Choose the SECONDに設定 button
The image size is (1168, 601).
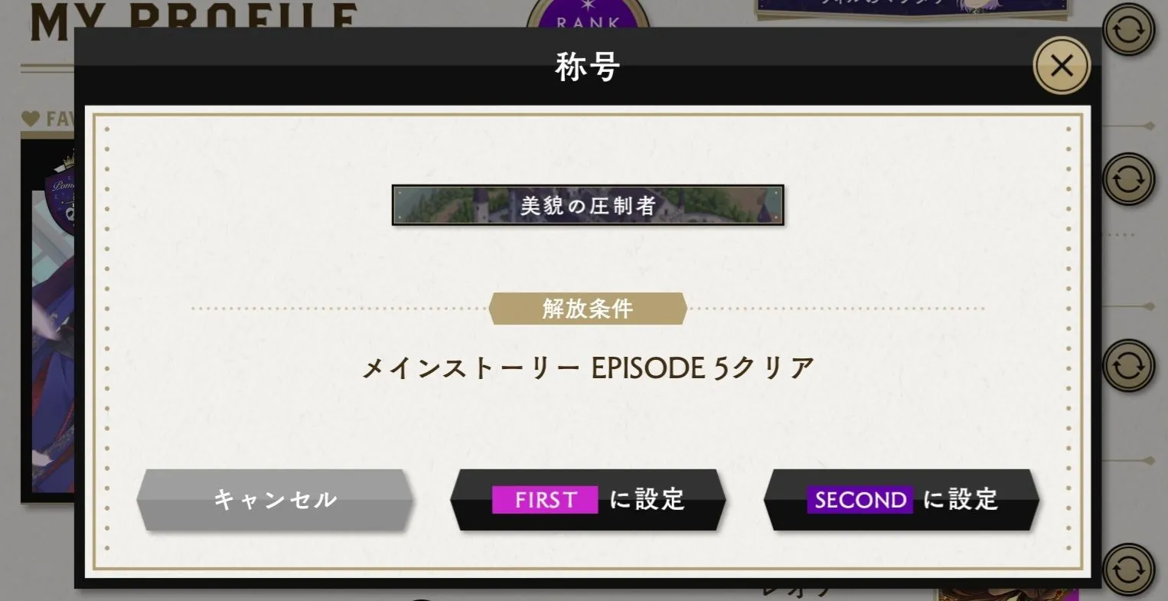902,500
